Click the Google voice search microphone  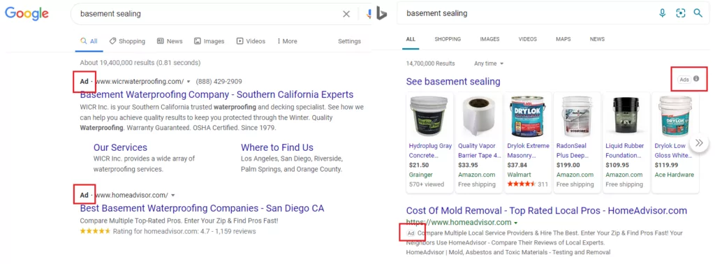pyautogui.click(x=369, y=14)
